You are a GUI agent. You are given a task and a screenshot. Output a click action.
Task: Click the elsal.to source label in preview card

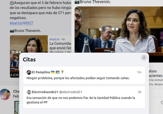click(x=54, y=39)
